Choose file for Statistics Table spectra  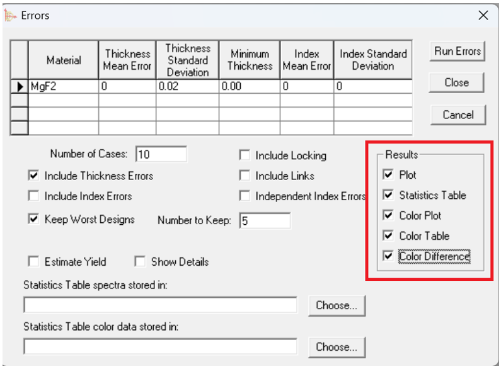coord(337,305)
